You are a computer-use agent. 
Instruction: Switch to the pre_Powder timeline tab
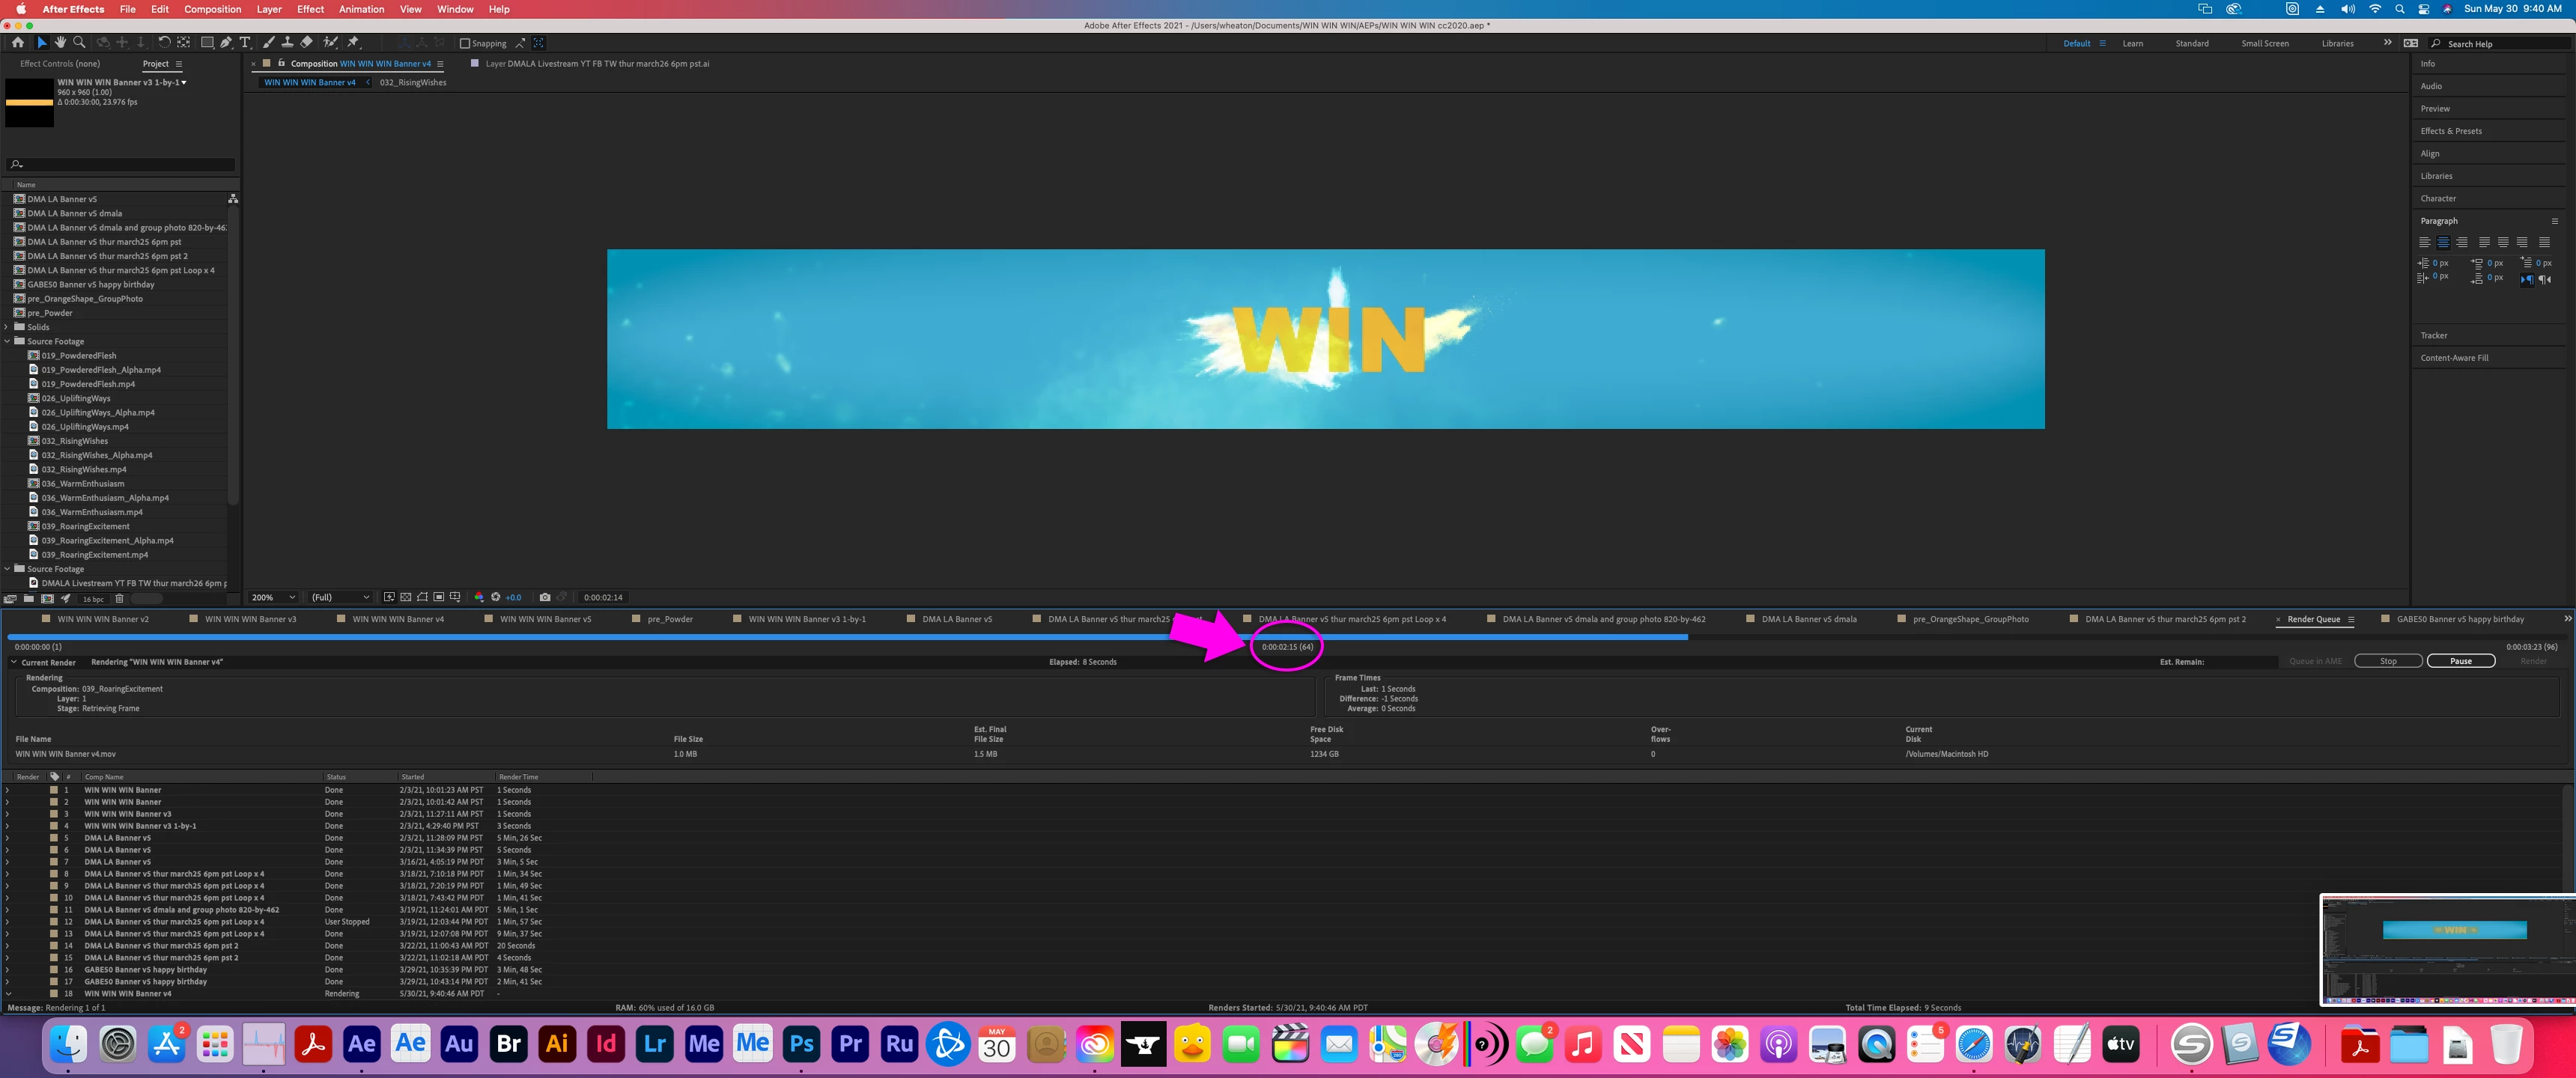tap(669, 619)
